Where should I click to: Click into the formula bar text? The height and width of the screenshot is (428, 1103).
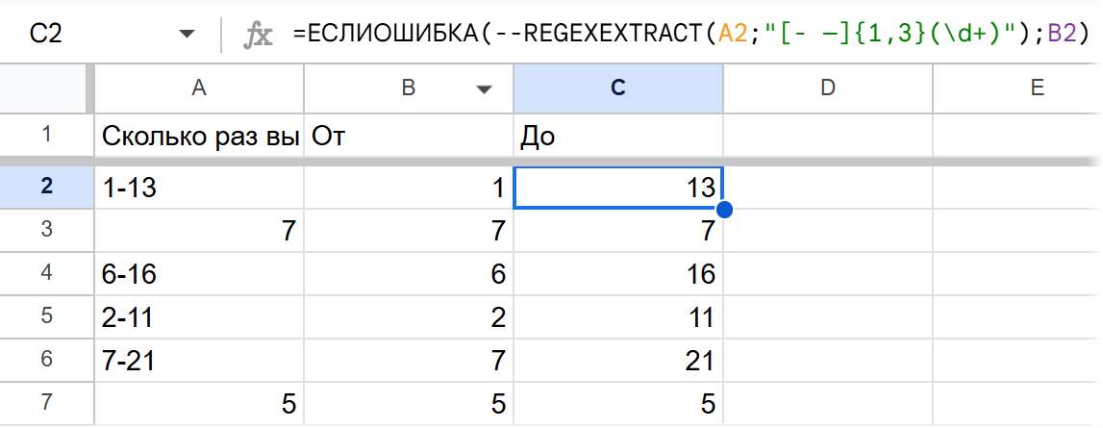pos(673,36)
